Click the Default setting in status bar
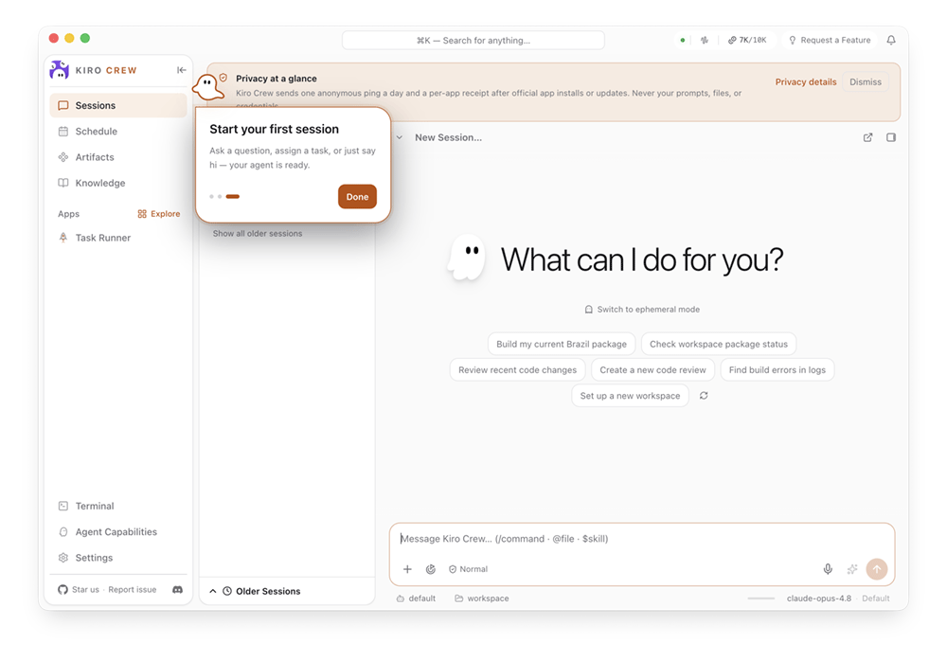Viewport: 947px width, 661px height. click(876, 598)
